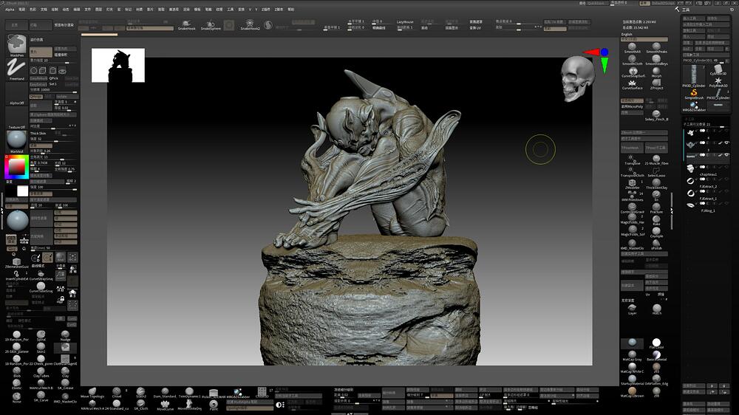Choose the SimpleBrush tool
The height and width of the screenshot is (415, 739).
click(694, 95)
